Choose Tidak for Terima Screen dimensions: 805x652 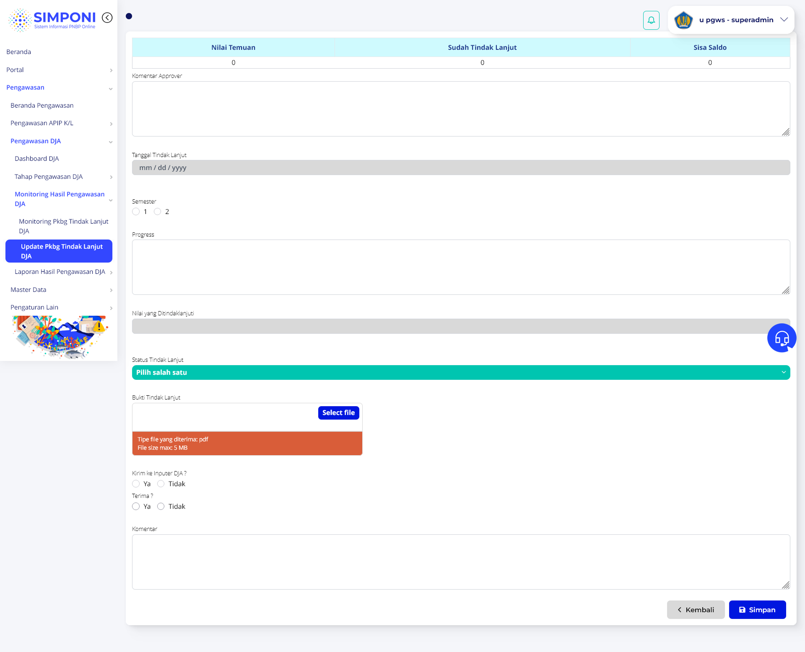tap(161, 506)
